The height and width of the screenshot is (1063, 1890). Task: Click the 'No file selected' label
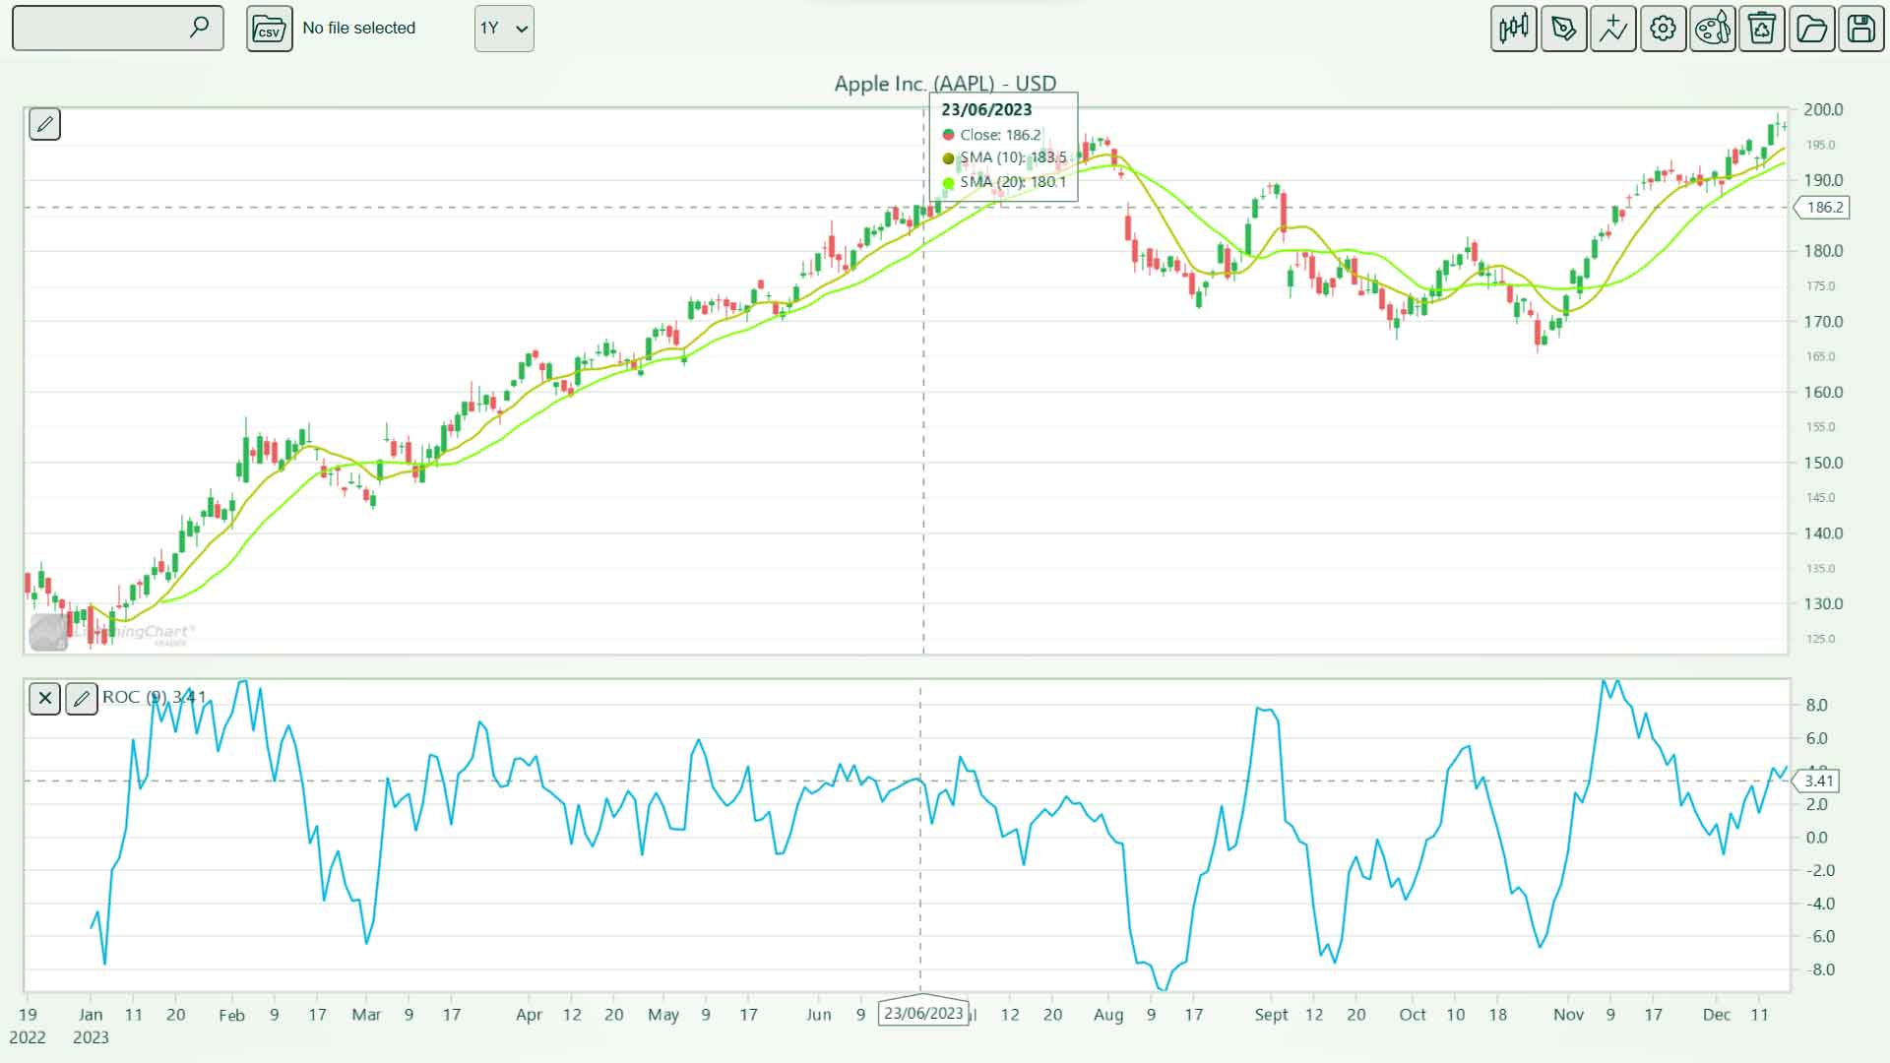pos(359,28)
